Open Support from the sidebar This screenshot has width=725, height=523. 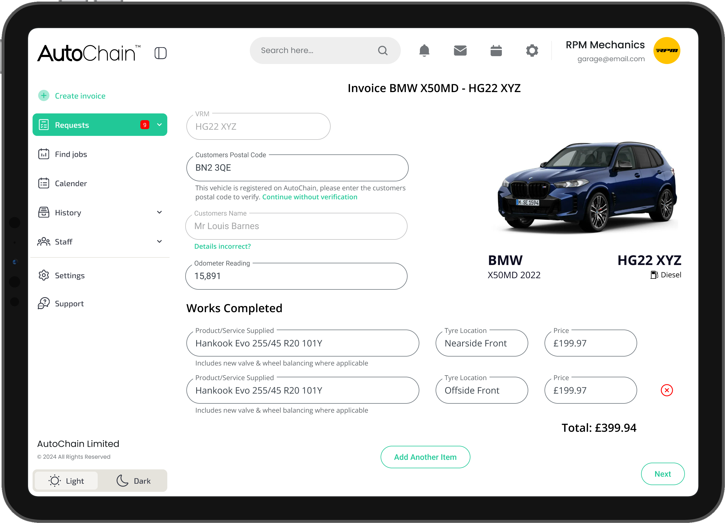[69, 303]
